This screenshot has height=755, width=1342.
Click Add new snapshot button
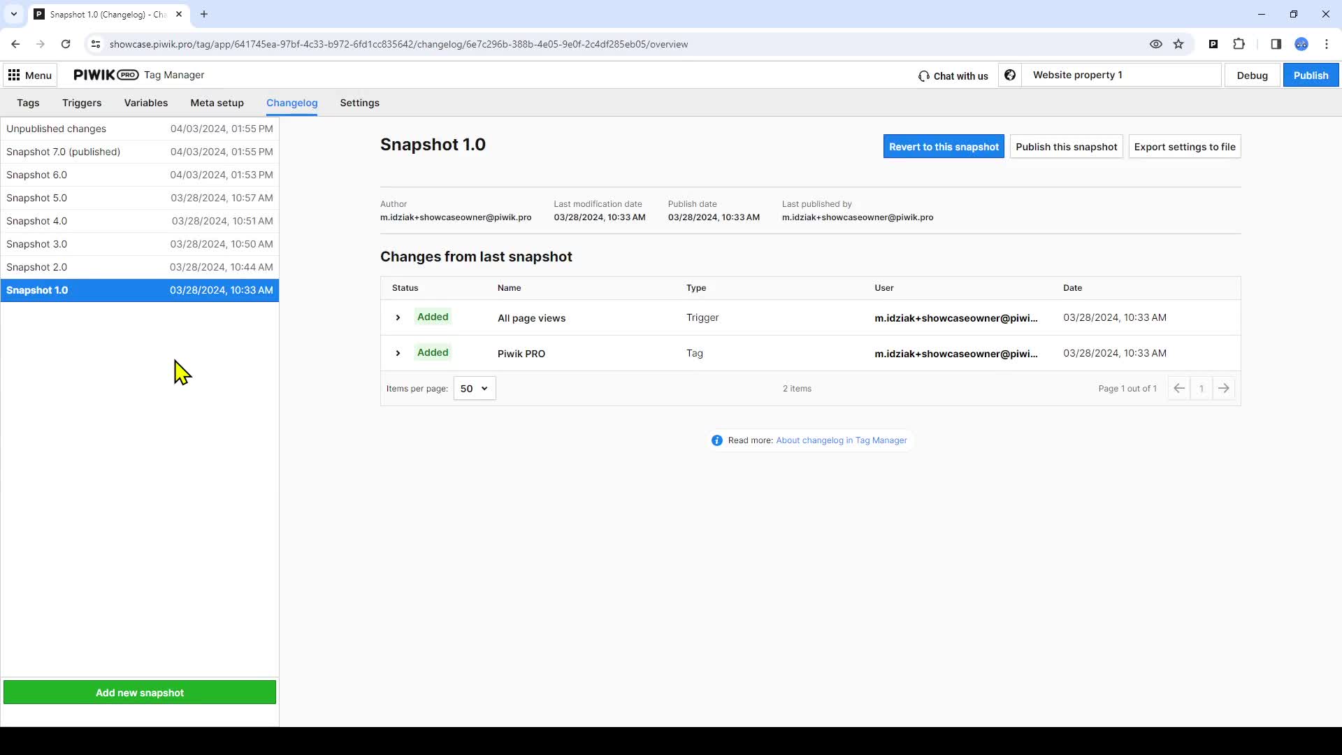(x=140, y=692)
